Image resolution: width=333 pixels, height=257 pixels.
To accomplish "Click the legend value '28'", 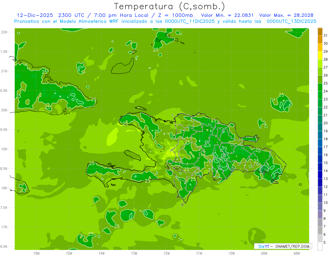I will [x=326, y=59].
